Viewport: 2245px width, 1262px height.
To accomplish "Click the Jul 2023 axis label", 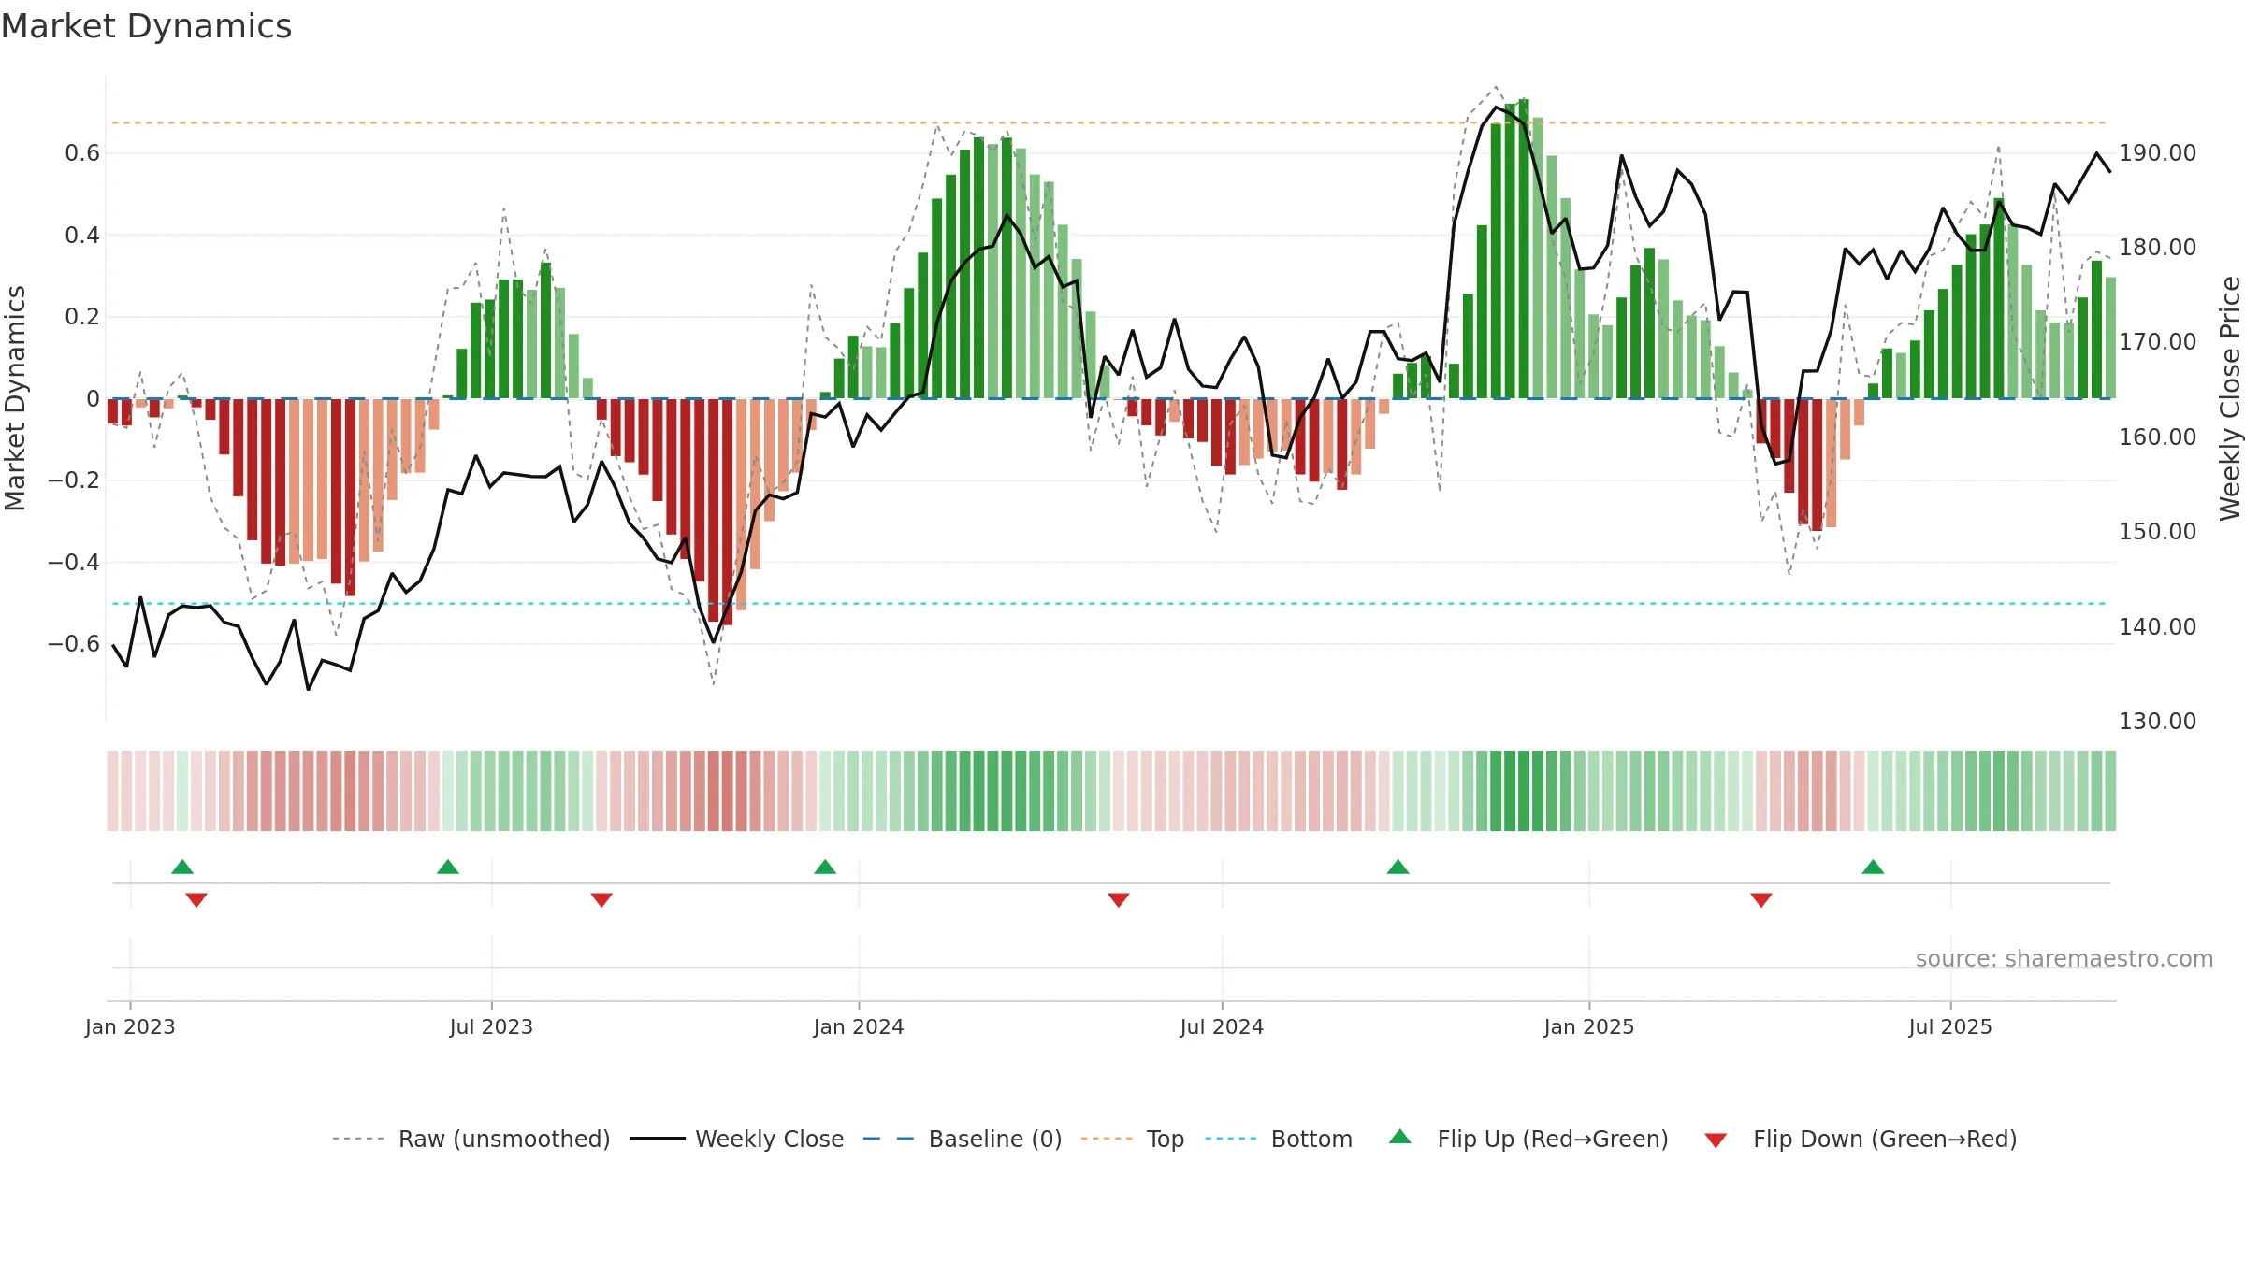I will click(x=491, y=1026).
